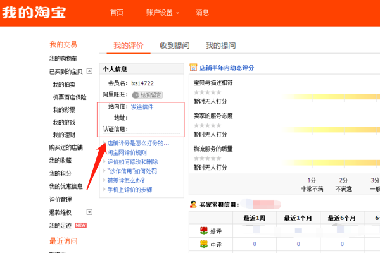380x253 pixels.
Task: Click the 卖家的服务态度 rating bar
Action: (x=330, y=130)
